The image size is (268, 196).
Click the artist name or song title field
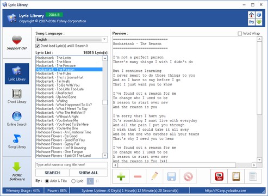pyautogui.click(x=72, y=165)
